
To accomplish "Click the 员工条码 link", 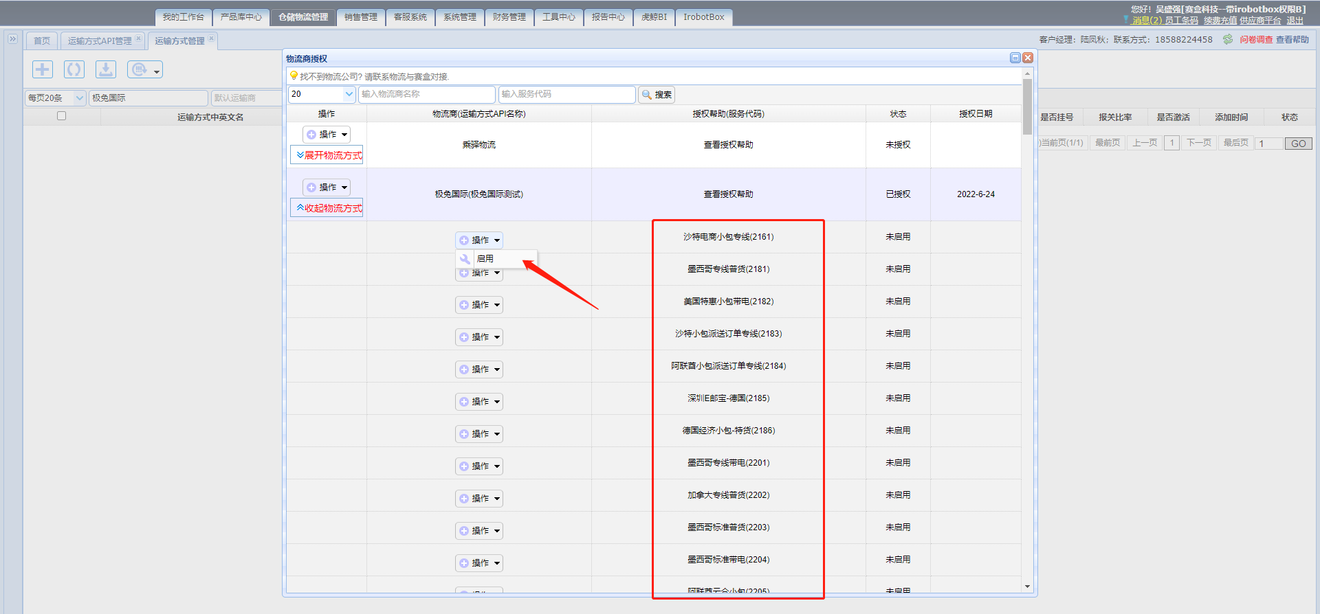I will click(1181, 21).
